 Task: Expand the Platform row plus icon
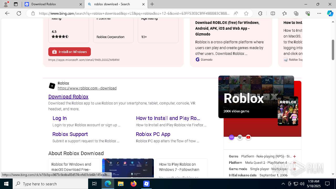295,163
